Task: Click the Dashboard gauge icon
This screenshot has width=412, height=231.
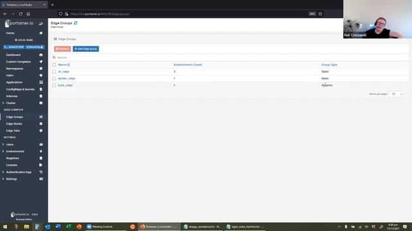Action: click(x=41, y=55)
